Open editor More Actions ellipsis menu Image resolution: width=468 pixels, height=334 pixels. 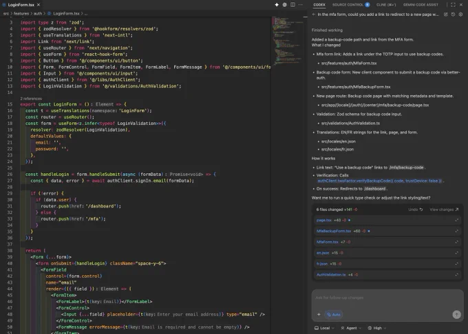pyautogui.click(x=301, y=5)
